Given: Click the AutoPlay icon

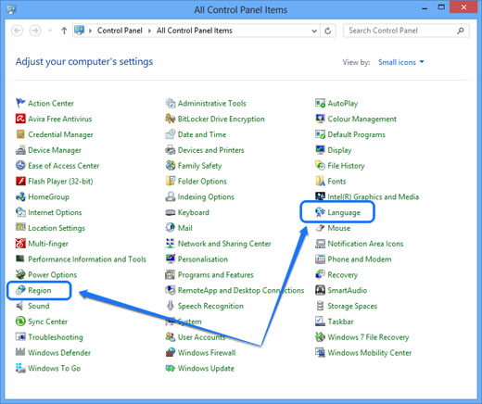Looking at the screenshot, I should click(320, 103).
